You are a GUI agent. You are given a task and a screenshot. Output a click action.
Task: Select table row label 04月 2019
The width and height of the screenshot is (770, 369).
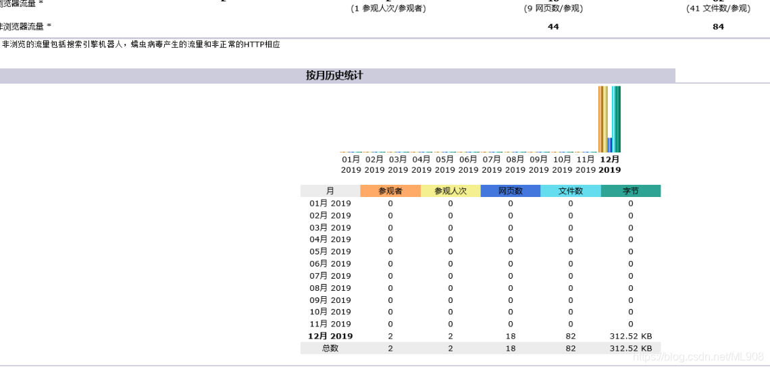(x=330, y=239)
